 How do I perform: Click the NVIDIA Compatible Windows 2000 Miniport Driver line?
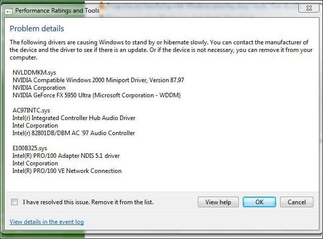pyautogui.click(x=98, y=80)
